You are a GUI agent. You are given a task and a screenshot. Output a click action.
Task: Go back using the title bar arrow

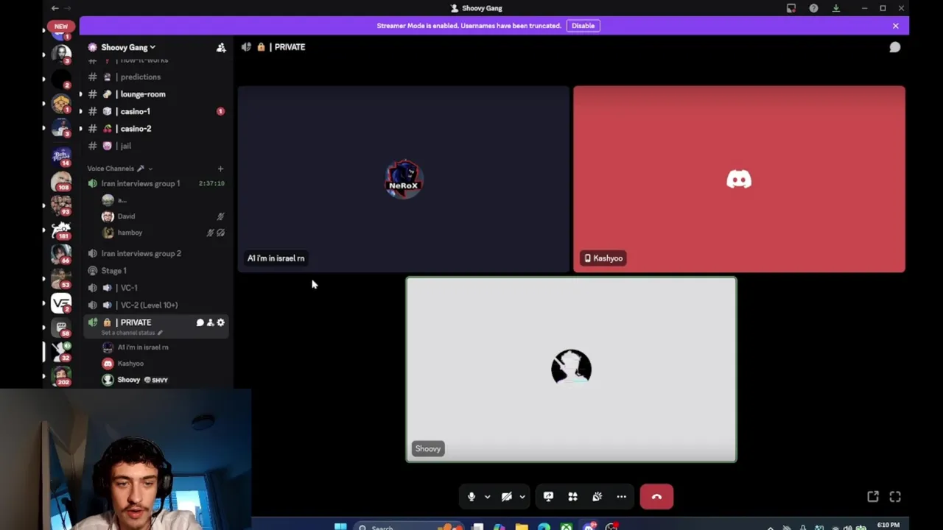point(55,8)
